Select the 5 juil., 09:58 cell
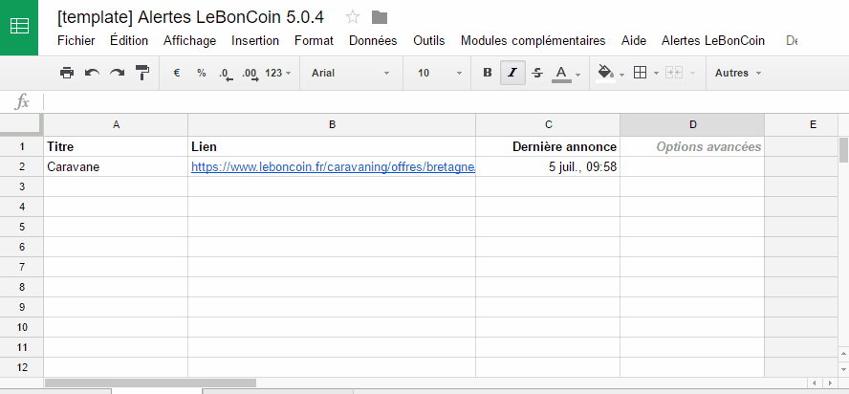Screen dimensions: 849x394 tap(548, 166)
